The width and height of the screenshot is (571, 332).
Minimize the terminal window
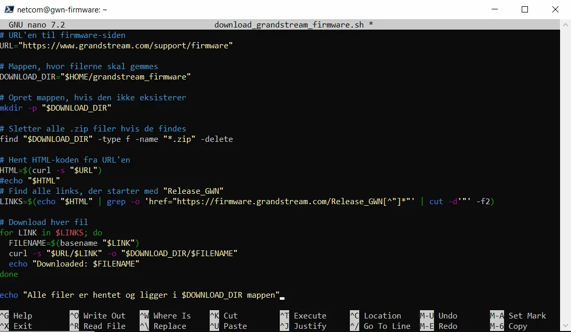(494, 9)
